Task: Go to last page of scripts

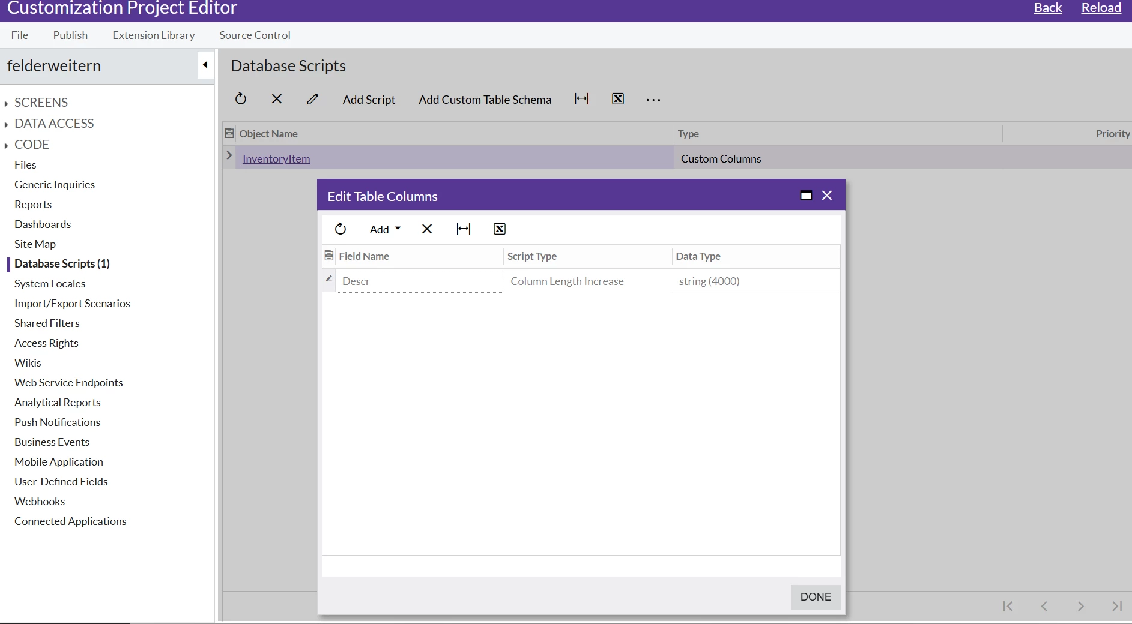Action: [1117, 606]
